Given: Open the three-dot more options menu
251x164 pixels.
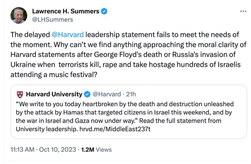Looking at the screenshot, I should coord(243,11).
